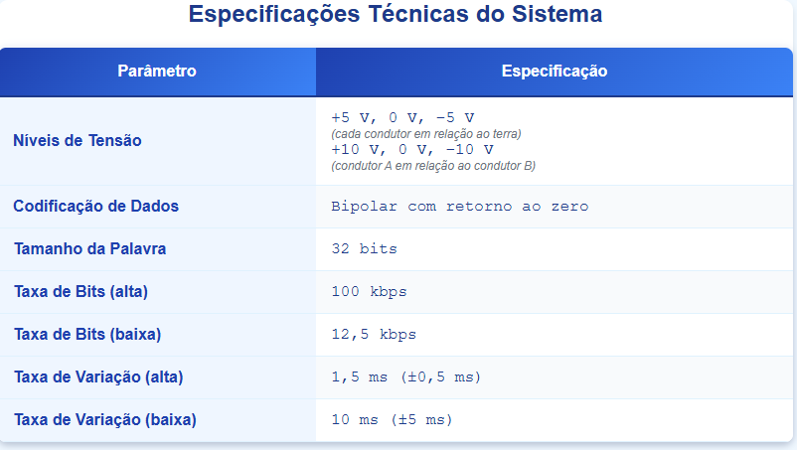Click the note "condutor A em relação ao condutor B"
Screen dimensions: 797x450
(x=433, y=165)
